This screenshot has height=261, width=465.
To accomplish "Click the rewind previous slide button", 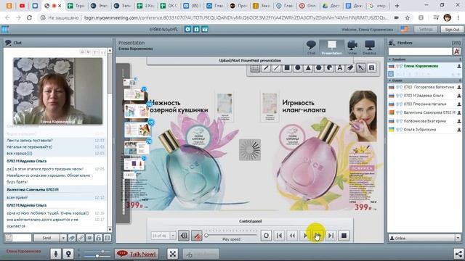I will [292, 236].
